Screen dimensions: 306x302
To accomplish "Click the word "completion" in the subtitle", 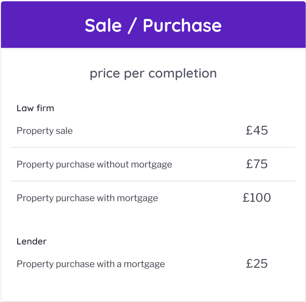I will tap(183, 73).
